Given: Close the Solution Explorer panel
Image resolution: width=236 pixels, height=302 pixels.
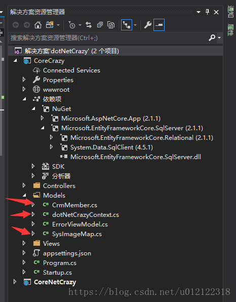Looking at the screenshot, I should click(x=216, y=12).
